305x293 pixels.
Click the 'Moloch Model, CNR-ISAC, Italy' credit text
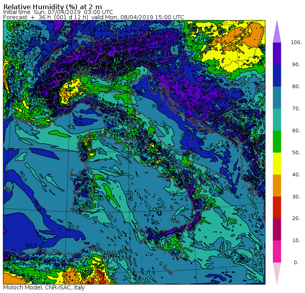44,287
